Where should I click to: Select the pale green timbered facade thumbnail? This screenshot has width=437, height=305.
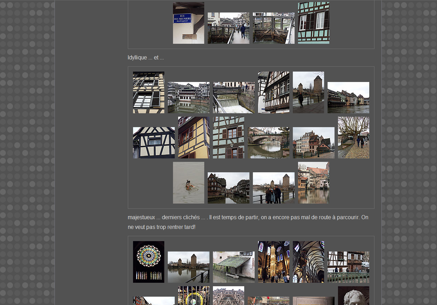(228, 138)
